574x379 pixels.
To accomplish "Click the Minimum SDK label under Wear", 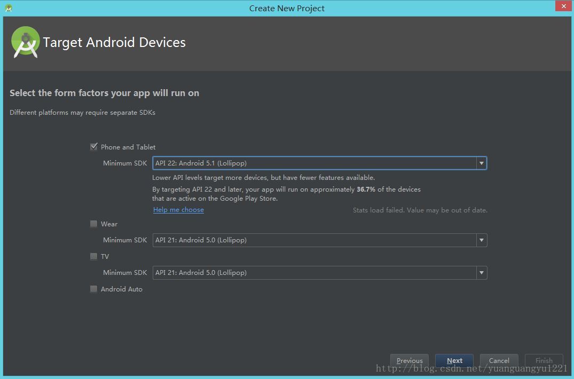I will click(125, 240).
